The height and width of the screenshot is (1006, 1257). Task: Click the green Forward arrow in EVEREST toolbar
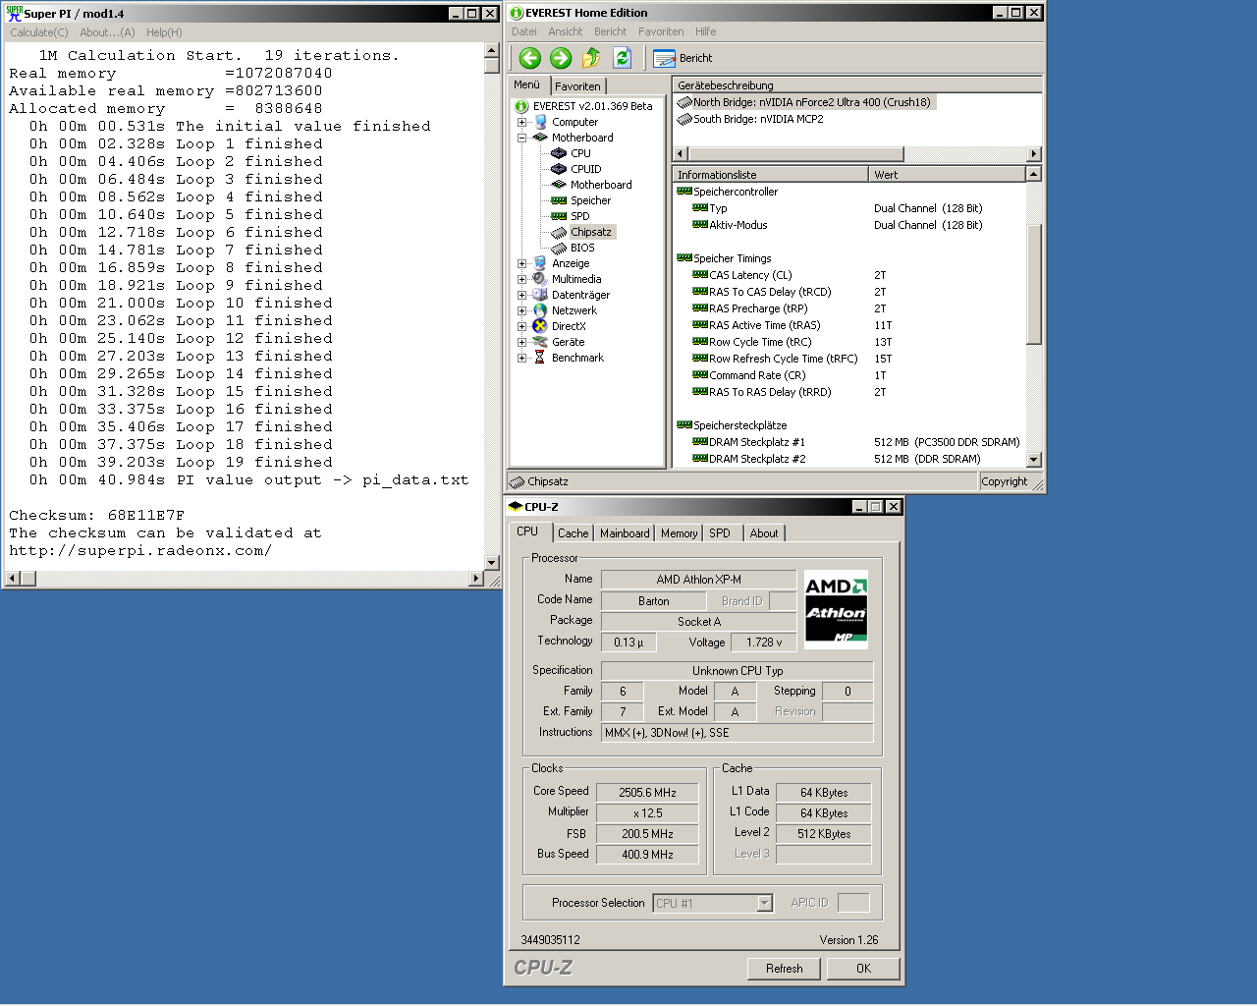[x=561, y=58]
